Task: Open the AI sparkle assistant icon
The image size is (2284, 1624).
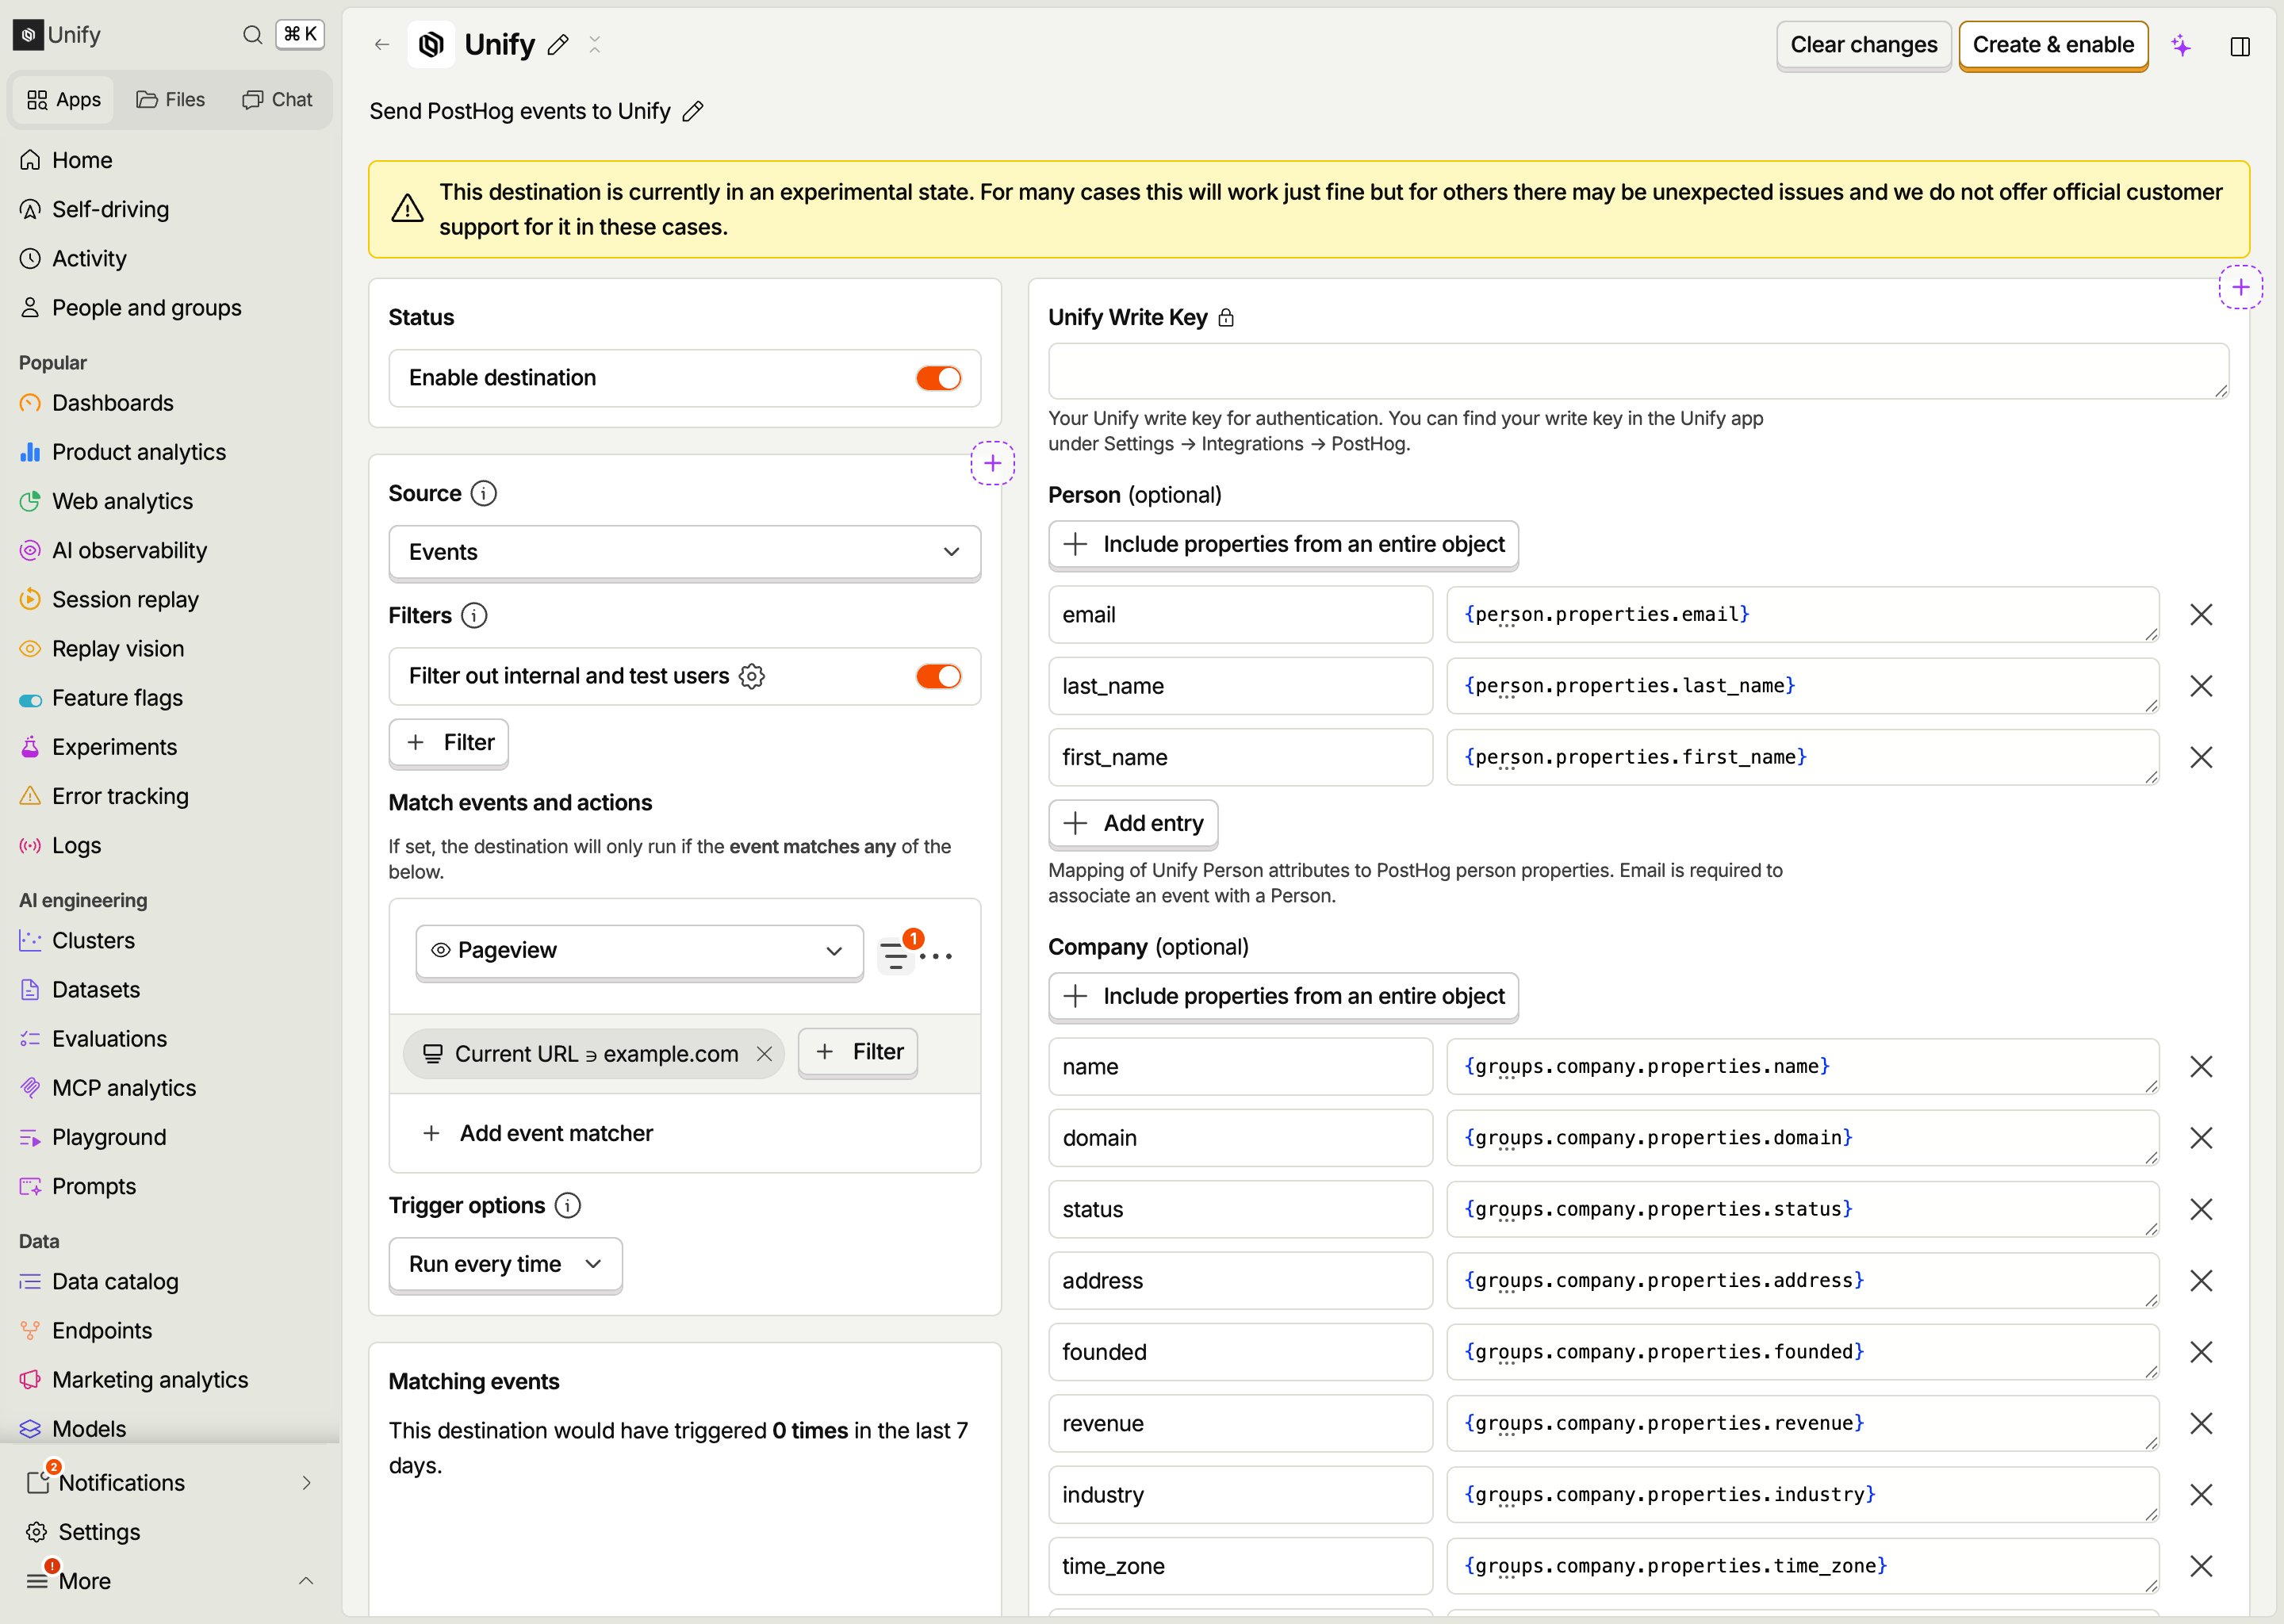Action: point(2181,45)
